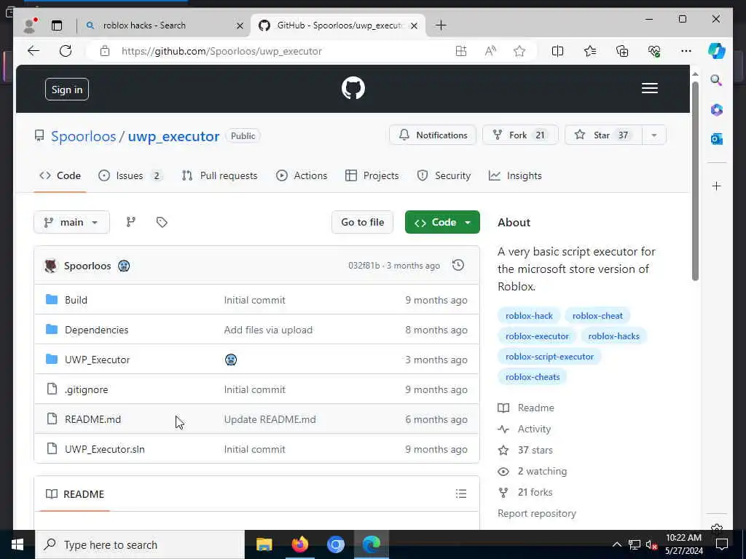Open the Favorites list icon in Edge toolbar
746x559 pixels.
click(590, 51)
